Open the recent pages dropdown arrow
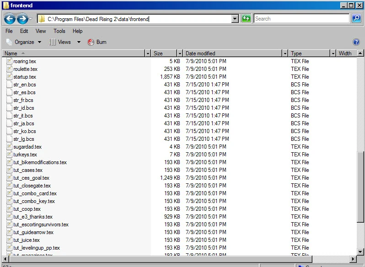Image resolution: width=365 pixels, height=267 pixels. (31, 19)
